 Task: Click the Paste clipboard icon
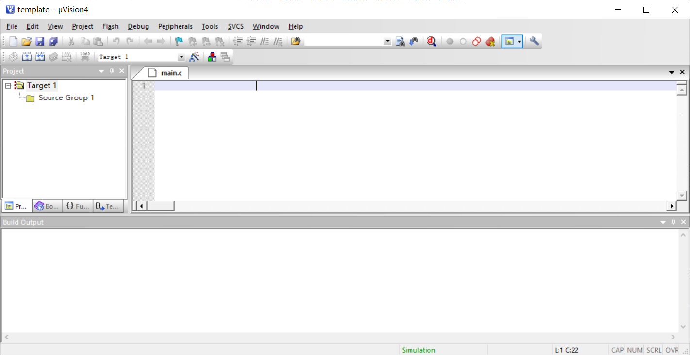(x=98, y=42)
